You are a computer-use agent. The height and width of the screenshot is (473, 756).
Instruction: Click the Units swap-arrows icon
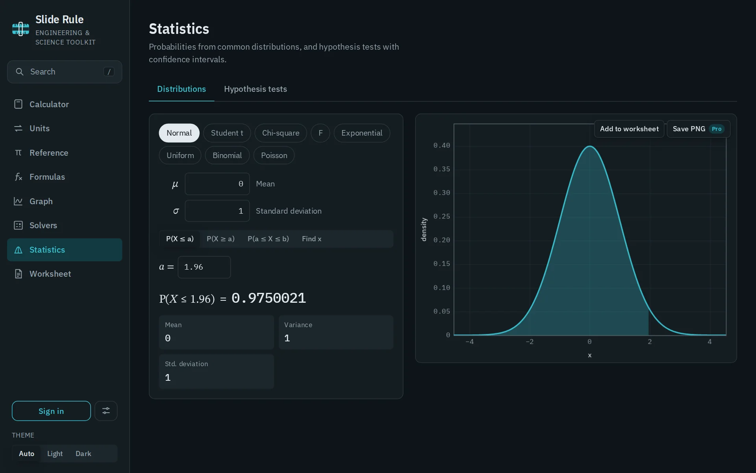tap(18, 128)
